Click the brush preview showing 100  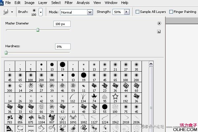[x=34, y=12]
